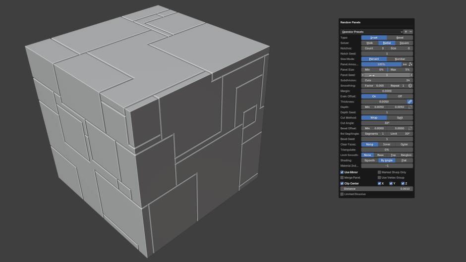Enable the Merge Panel checkbox

[x=342, y=177]
